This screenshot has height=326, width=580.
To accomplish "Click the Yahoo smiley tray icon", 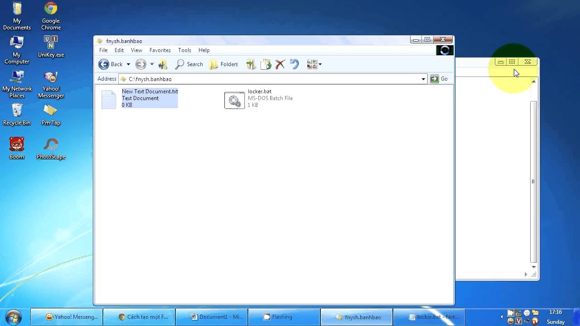I will click(511, 321).
